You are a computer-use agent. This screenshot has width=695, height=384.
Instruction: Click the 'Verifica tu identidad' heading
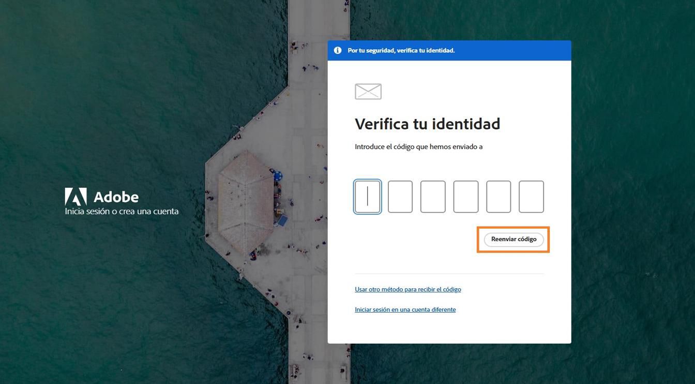427,124
